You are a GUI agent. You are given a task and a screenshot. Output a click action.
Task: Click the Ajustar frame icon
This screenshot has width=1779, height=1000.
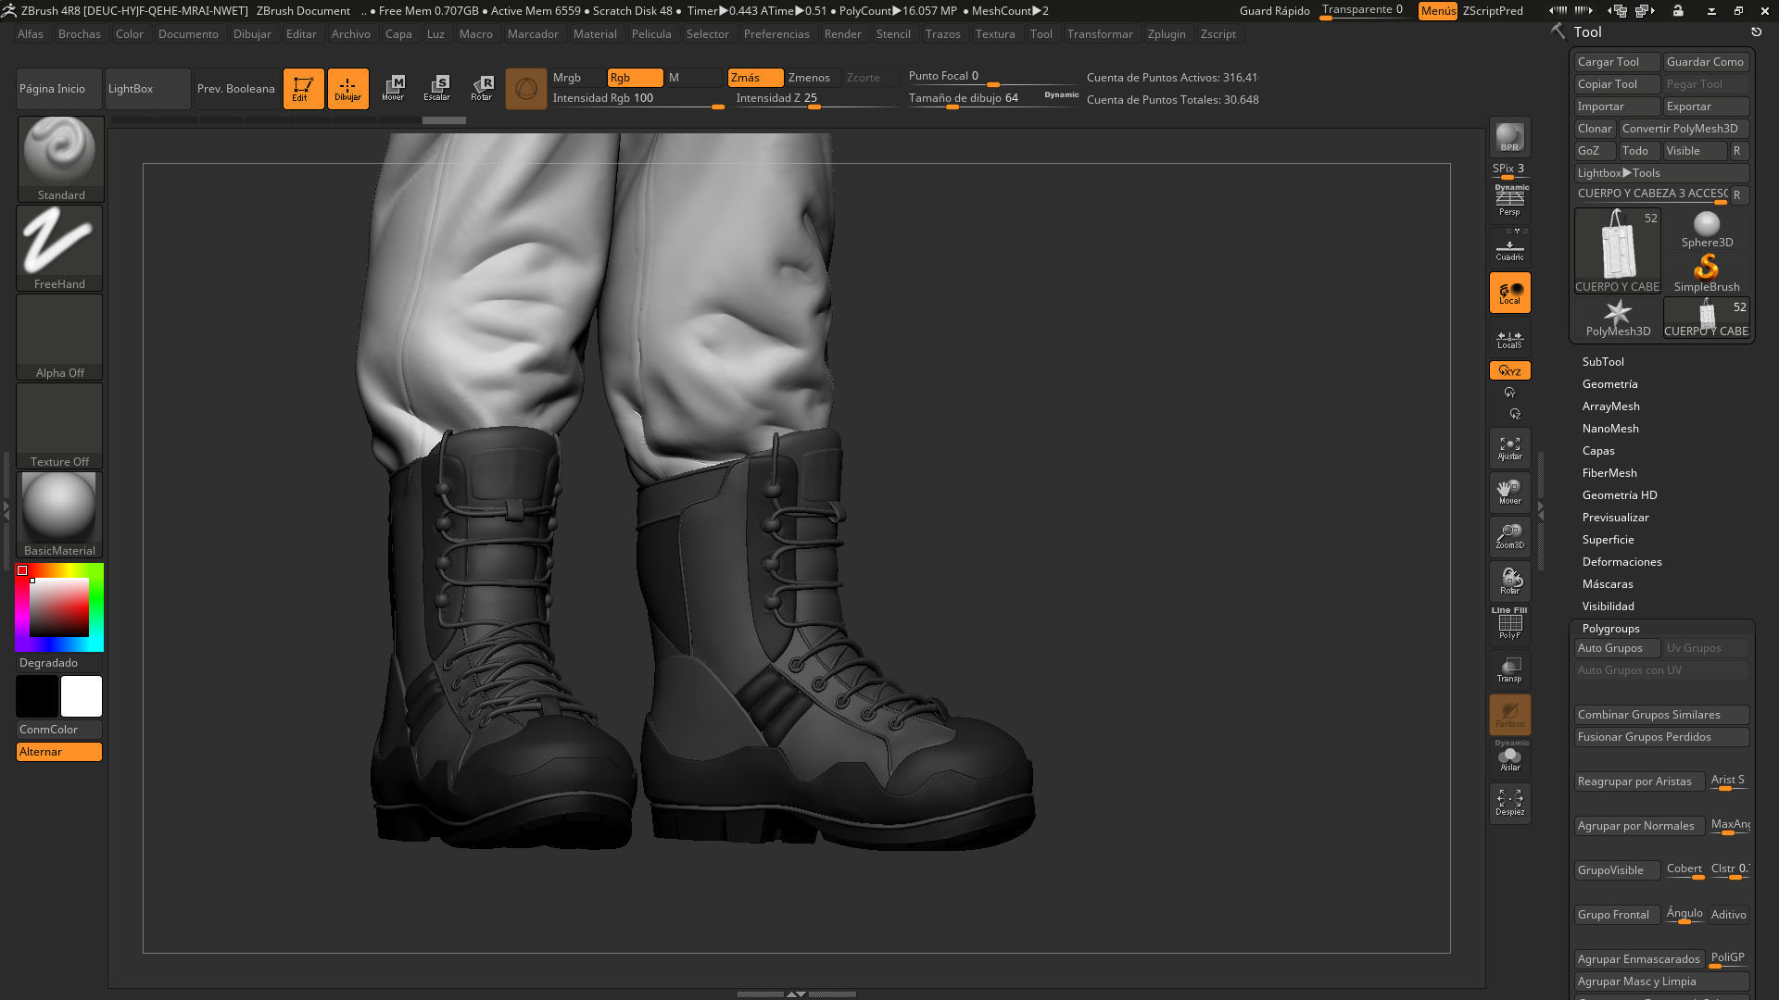[1509, 448]
